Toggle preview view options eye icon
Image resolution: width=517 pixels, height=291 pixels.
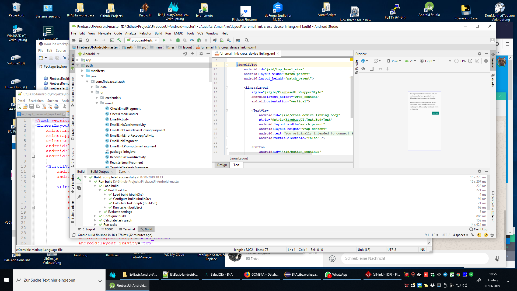[363, 69]
